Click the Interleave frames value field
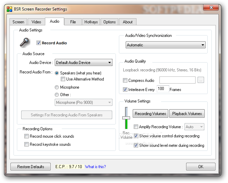Viewport: 228px width, 183px height. tap(163, 89)
